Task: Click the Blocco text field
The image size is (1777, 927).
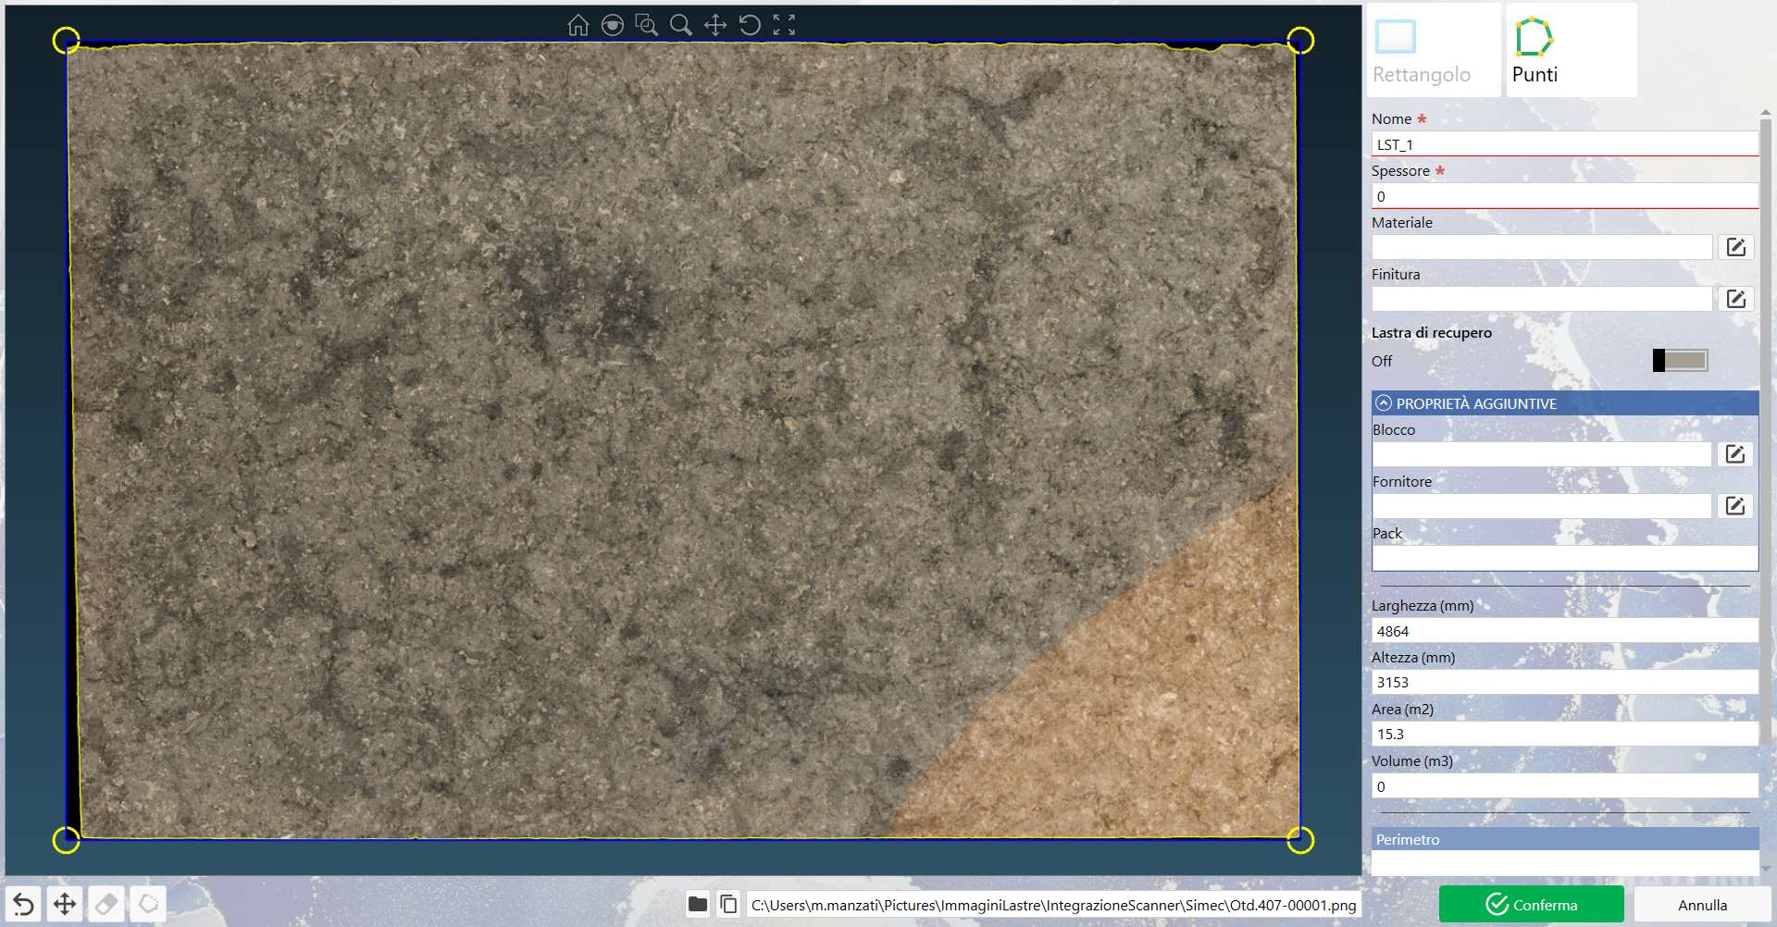Action: 1542,454
